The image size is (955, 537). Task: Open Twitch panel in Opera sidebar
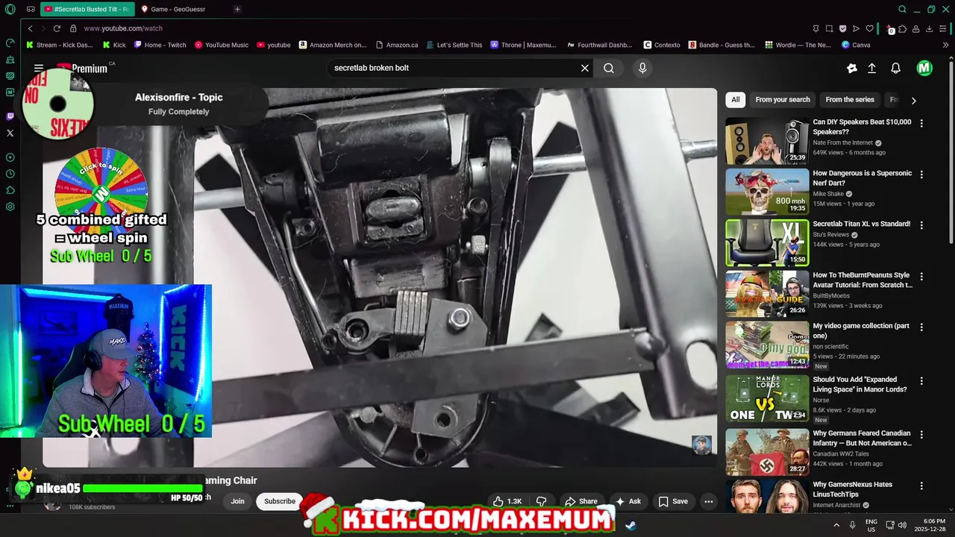tap(10, 116)
